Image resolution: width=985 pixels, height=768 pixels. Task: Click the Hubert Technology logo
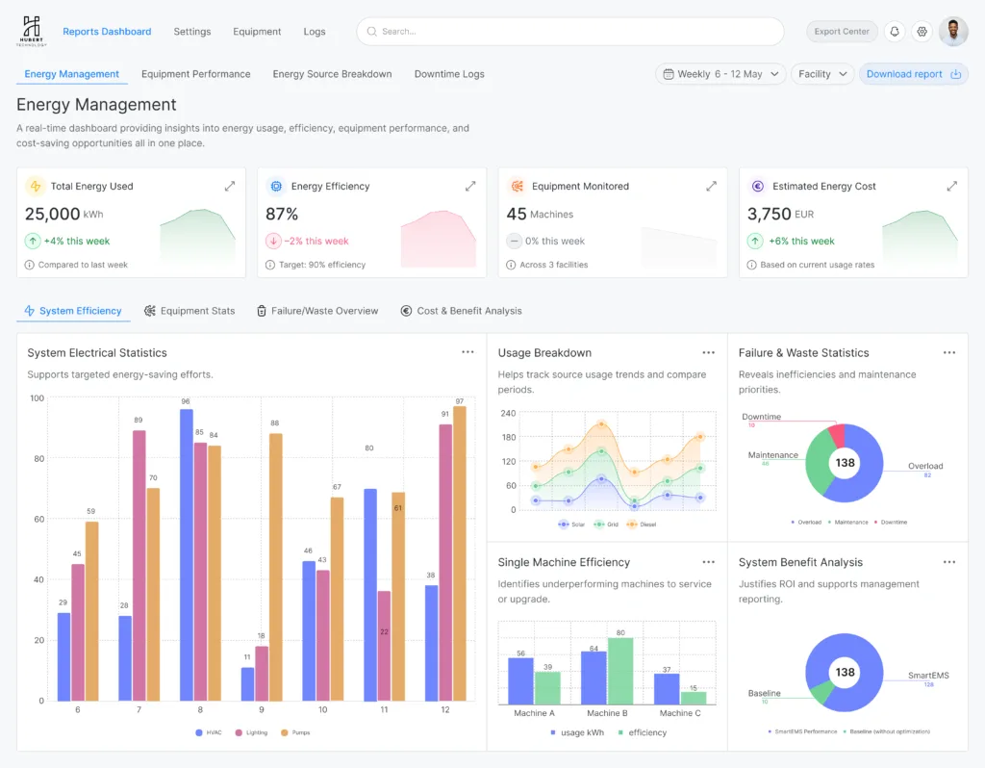32,31
